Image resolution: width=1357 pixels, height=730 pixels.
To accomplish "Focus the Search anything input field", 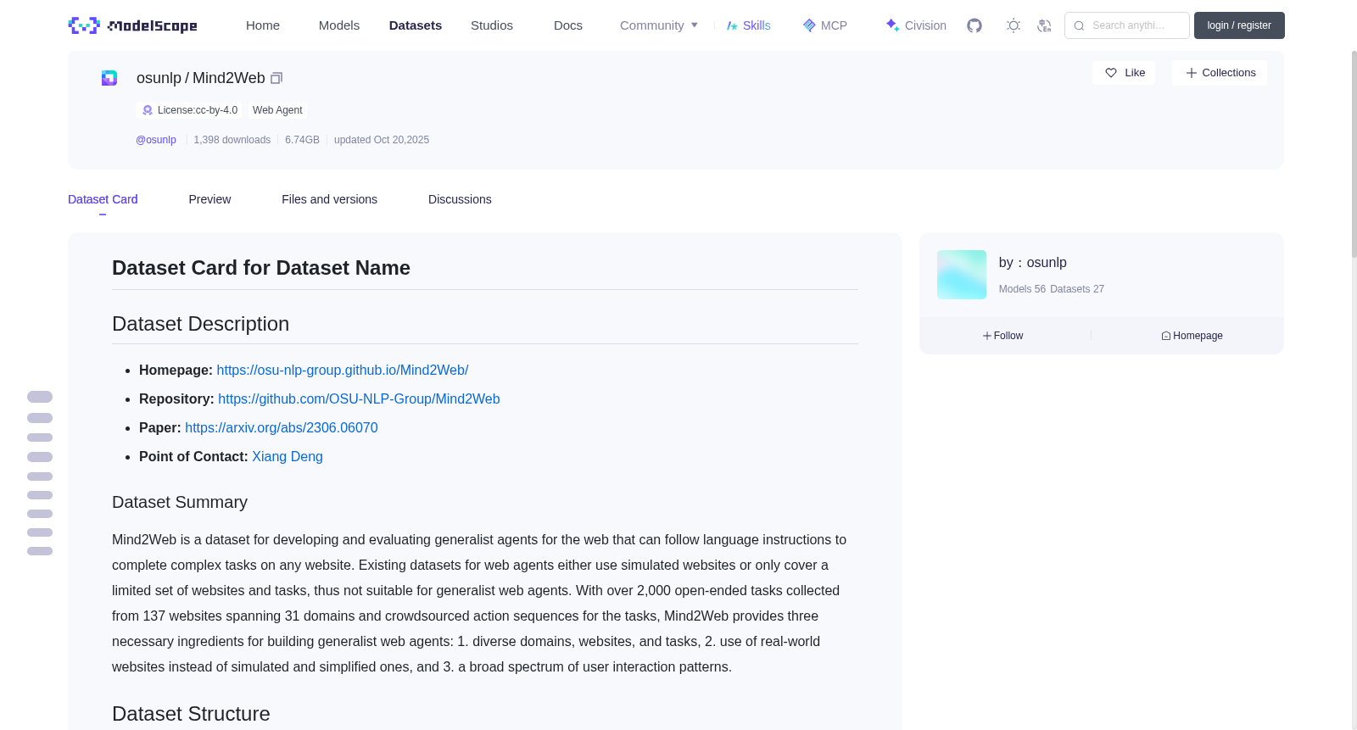I will pyautogui.click(x=1127, y=25).
